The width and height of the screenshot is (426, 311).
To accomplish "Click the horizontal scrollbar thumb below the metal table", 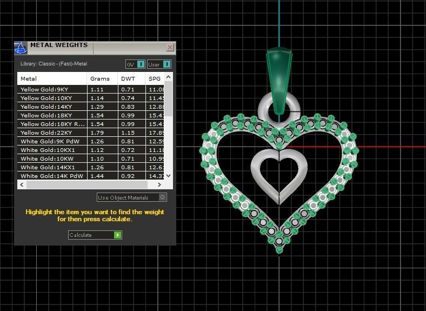I will [x=87, y=184].
